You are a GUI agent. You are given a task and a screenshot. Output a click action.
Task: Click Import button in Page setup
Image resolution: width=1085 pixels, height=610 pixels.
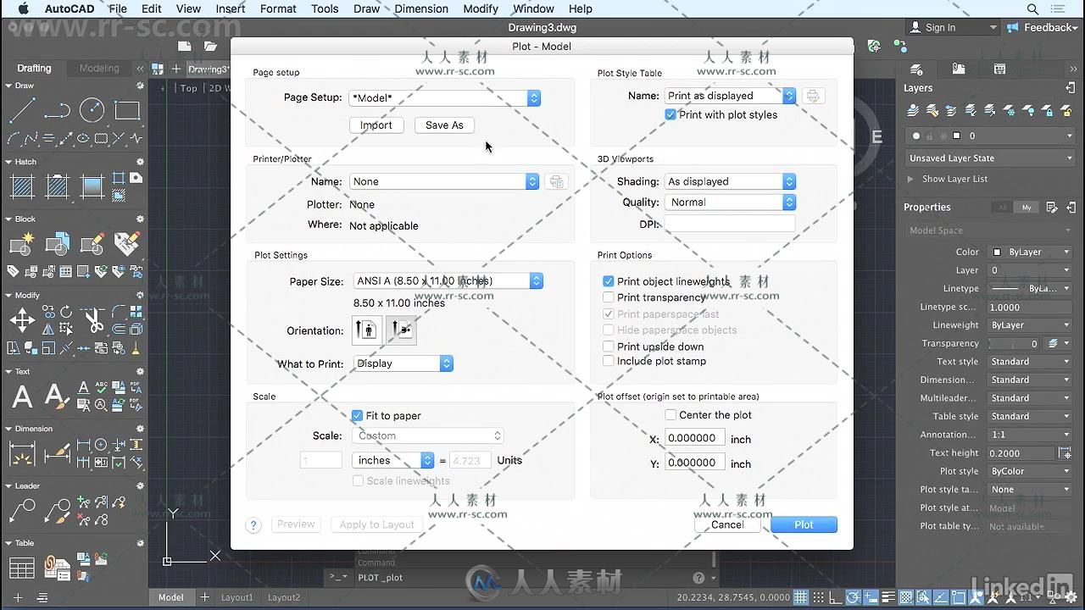click(376, 125)
